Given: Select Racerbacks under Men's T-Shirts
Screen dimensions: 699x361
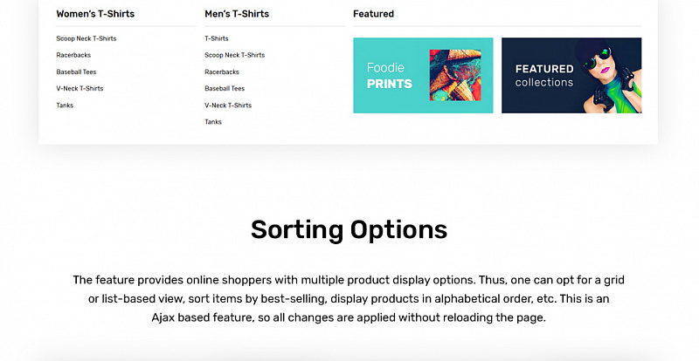Looking at the screenshot, I should (x=222, y=72).
